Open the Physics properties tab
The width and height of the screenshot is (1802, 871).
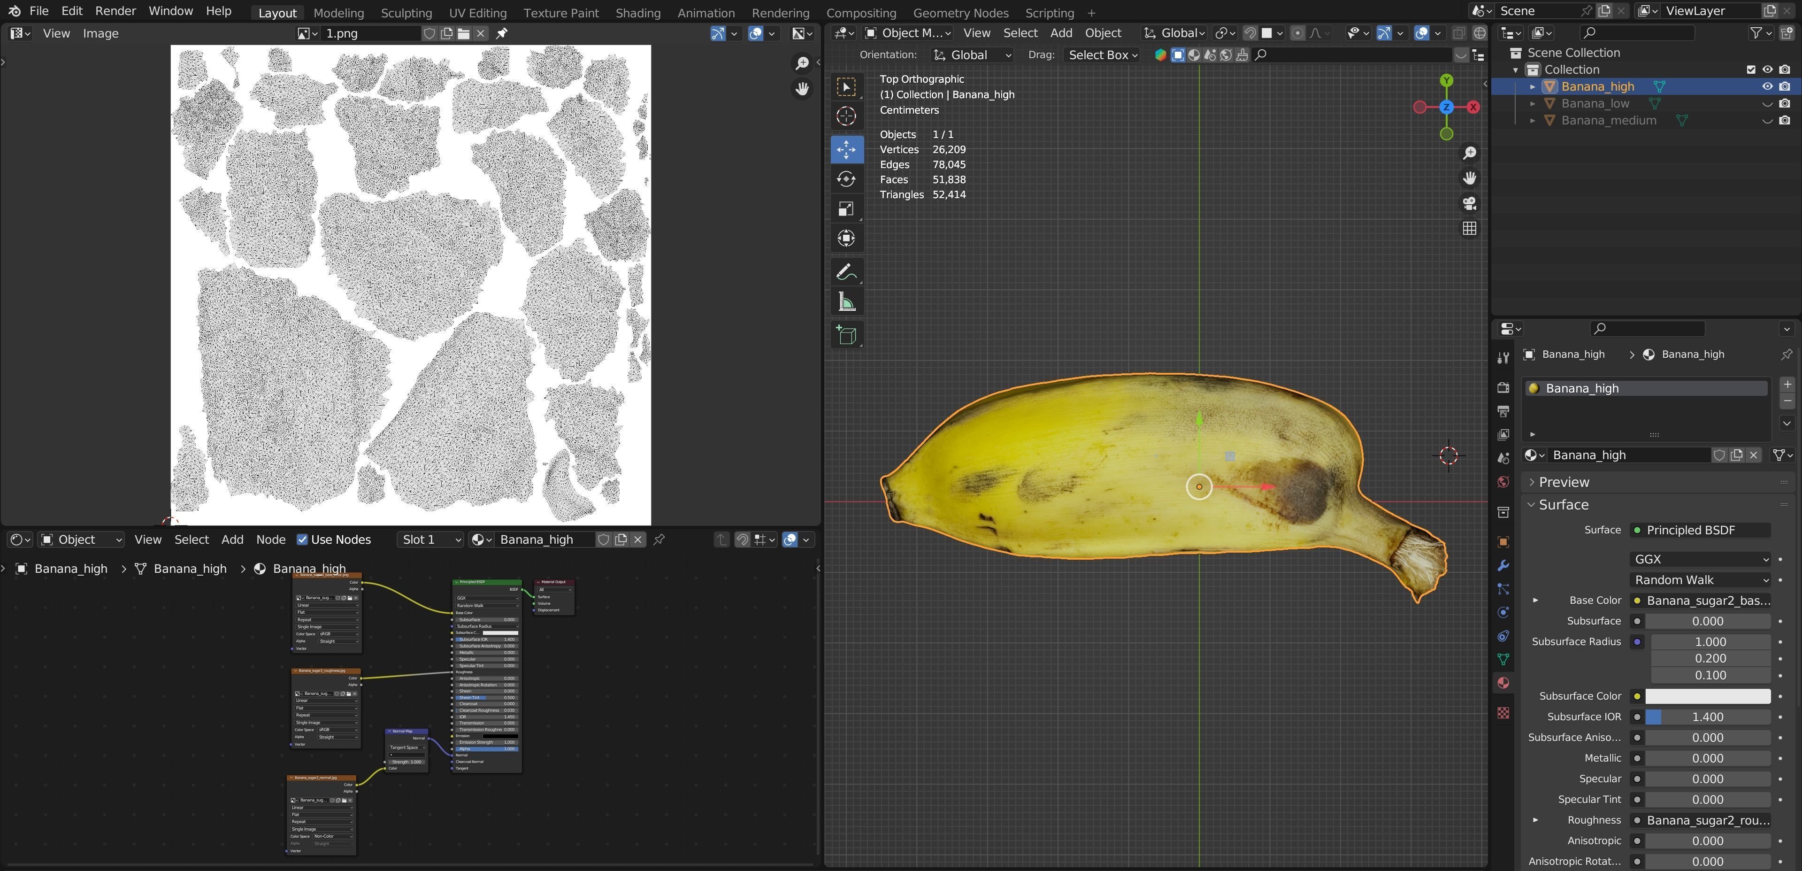pyautogui.click(x=1503, y=612)
